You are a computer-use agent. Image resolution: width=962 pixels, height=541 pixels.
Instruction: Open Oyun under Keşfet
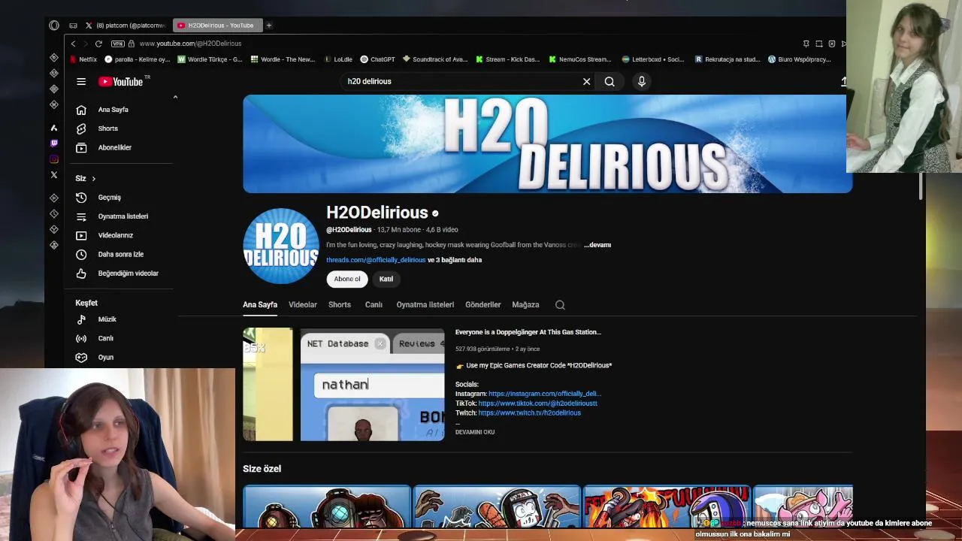105,358
